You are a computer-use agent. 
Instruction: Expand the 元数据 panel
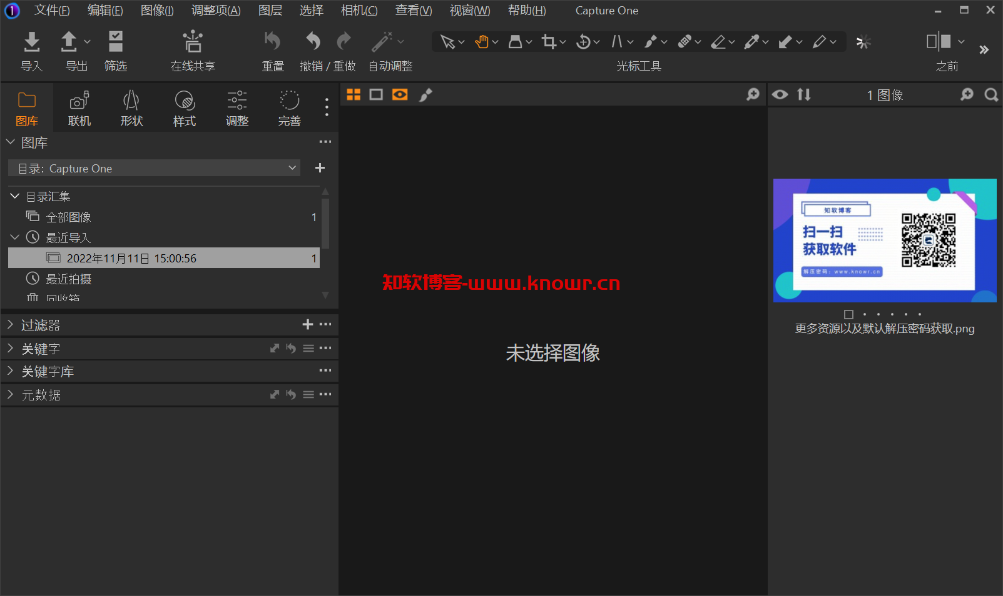pyautogui.click(x=10, y=395)
